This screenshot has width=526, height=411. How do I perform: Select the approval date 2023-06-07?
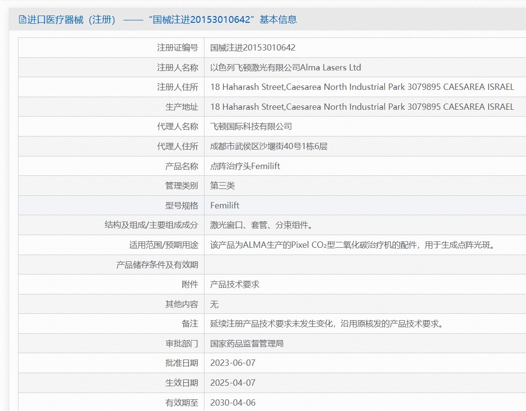pyautogui.click(x=232, y=363)
